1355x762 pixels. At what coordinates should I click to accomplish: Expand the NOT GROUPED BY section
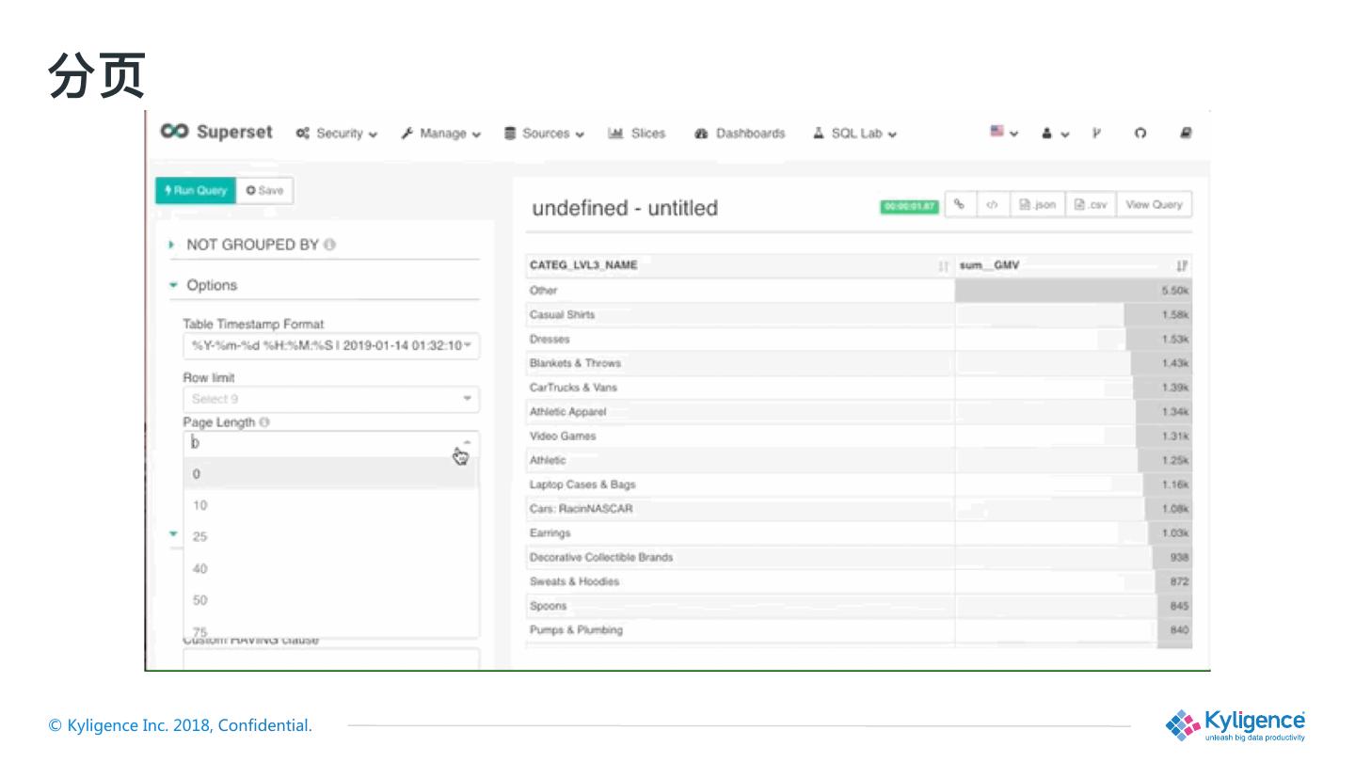pos(172,245)
